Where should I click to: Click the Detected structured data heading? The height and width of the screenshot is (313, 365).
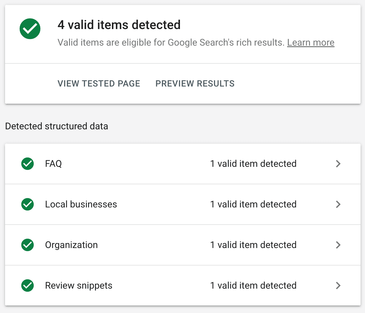(x=57, y=126)
